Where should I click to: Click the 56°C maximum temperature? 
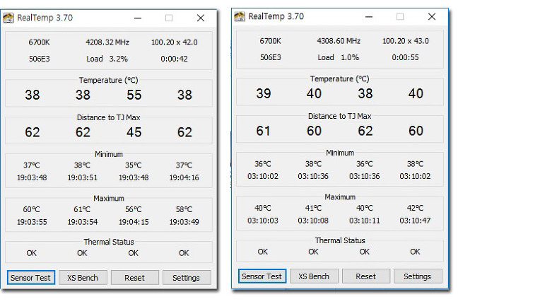pyautogui.click(x=134, y=209)
